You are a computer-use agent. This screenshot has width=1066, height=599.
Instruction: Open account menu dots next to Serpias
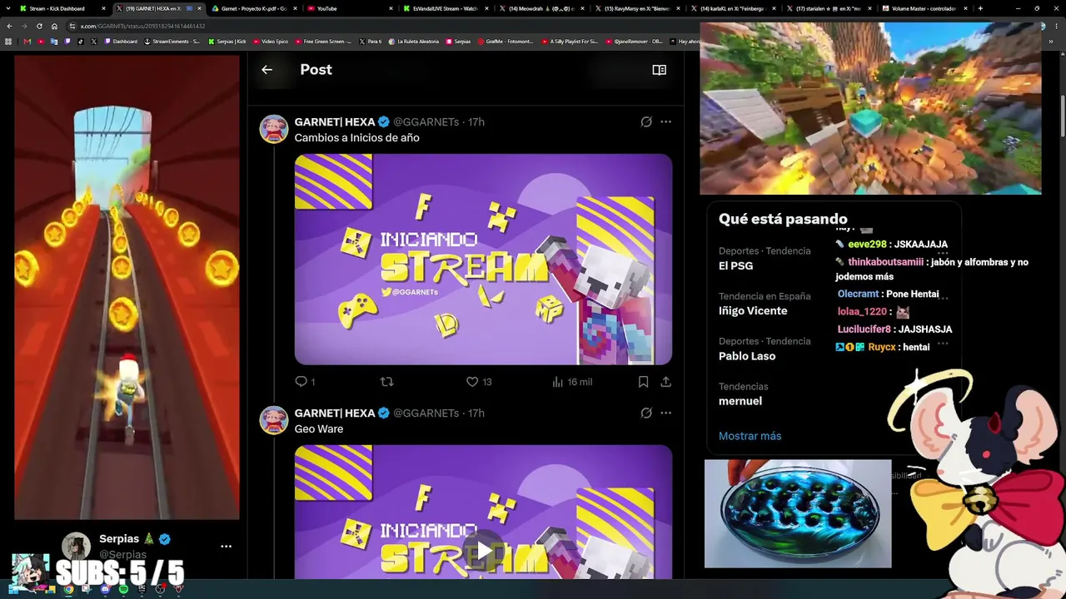(226, 547)
